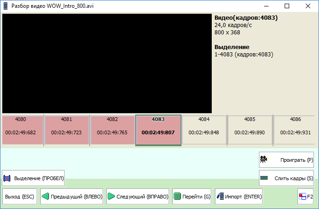Click the title text Разбор видео WOW_Intro_800.avi

[x=53, y=6]
